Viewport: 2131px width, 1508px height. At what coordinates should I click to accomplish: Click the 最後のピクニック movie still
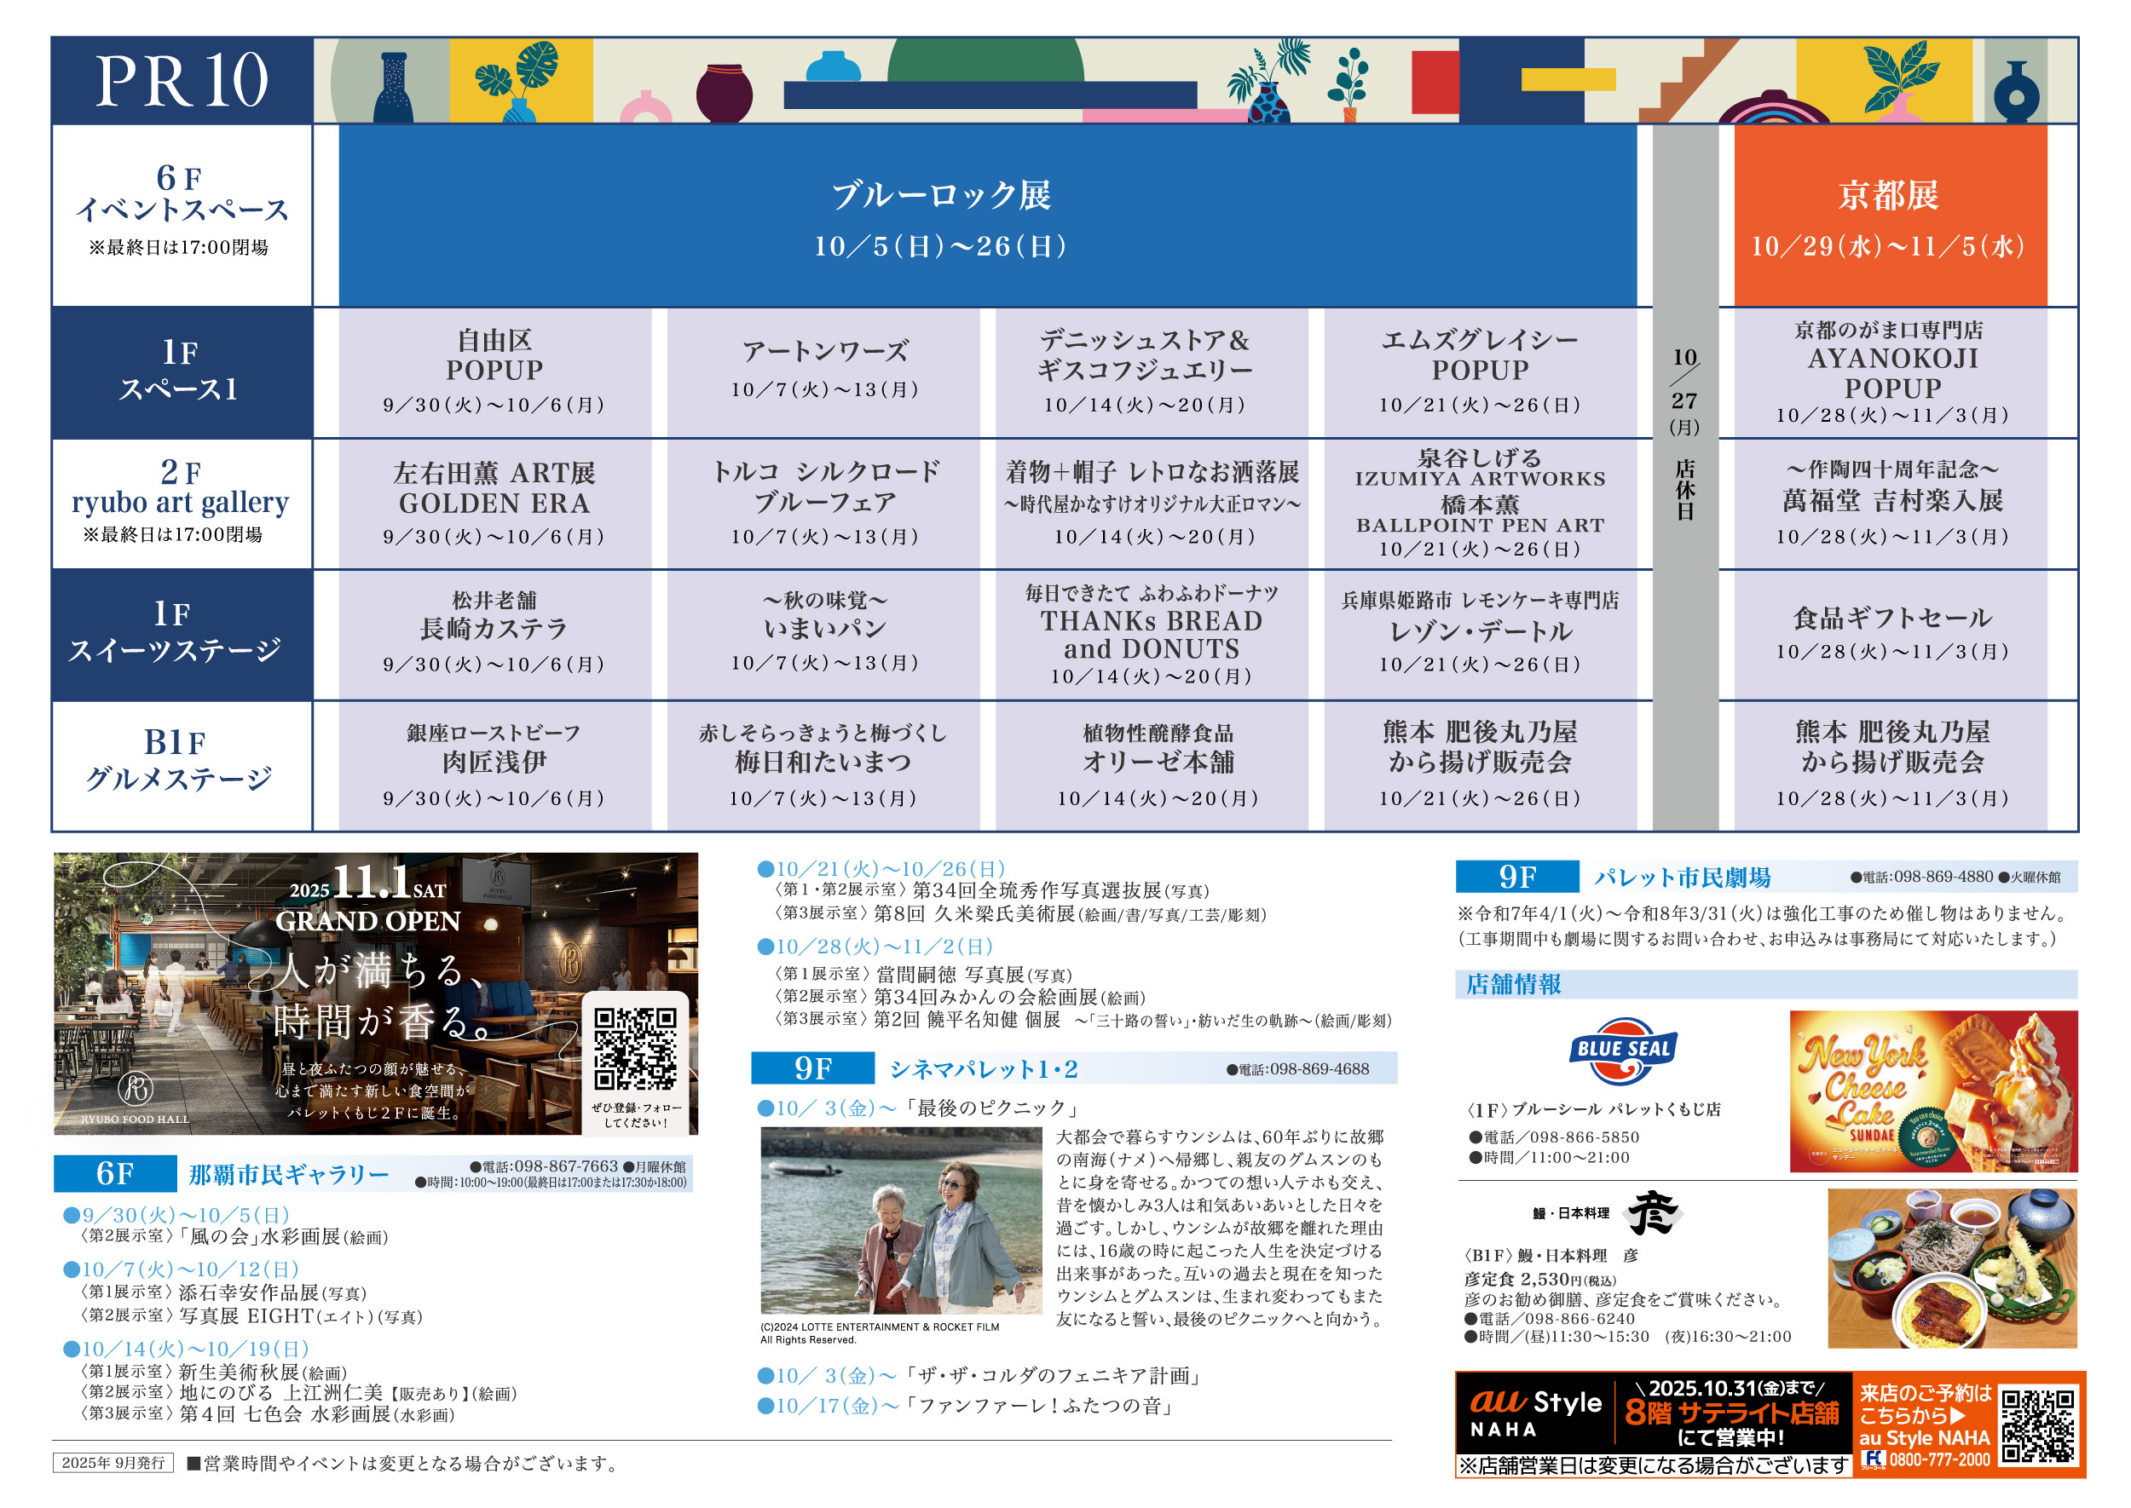900,1219
